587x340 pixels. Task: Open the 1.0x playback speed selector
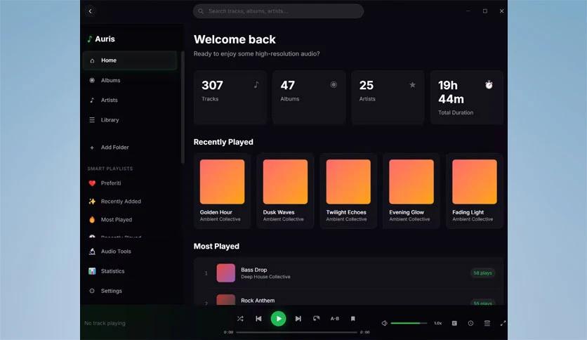point(438,323)
